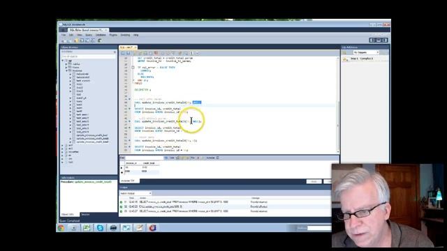Toggle autocommit mode in editor toolbar
The width and height of the screenshot is (447, 251).
(173, 53)
